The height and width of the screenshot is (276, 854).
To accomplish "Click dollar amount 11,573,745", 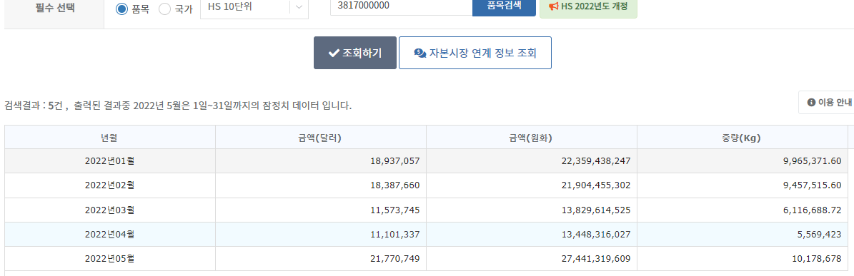I will click(x=394, y=210).
